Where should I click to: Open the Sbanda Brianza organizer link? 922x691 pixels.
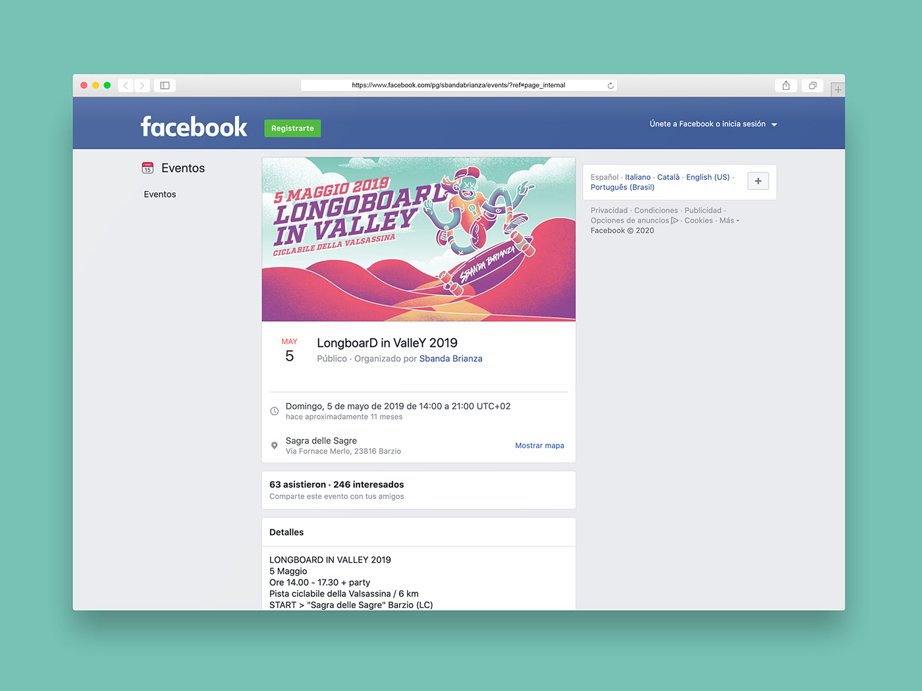(x=451, y=359)
